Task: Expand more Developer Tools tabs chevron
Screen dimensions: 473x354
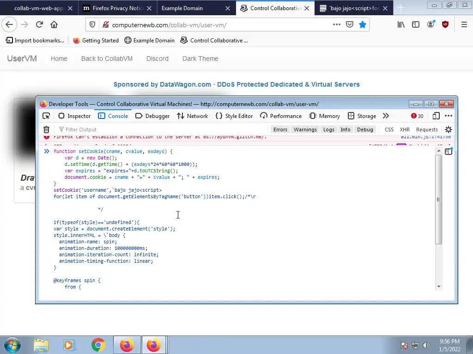Action: [386, 116]
